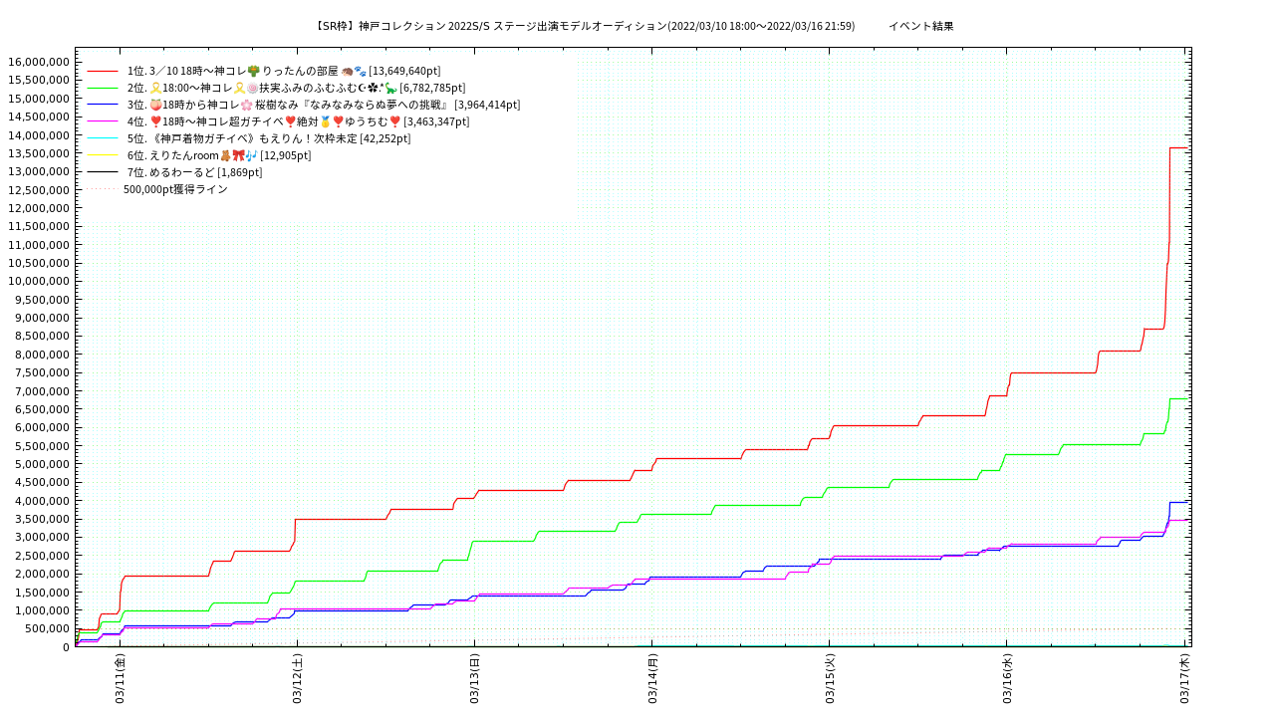Click the 500,000 y-axis label

tap(49, 628)
